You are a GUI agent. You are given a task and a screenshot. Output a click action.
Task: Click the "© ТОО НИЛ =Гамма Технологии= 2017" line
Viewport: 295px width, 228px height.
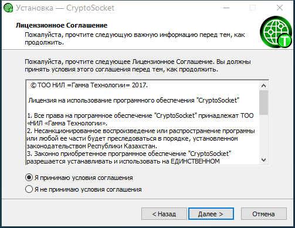pos(89,85)
